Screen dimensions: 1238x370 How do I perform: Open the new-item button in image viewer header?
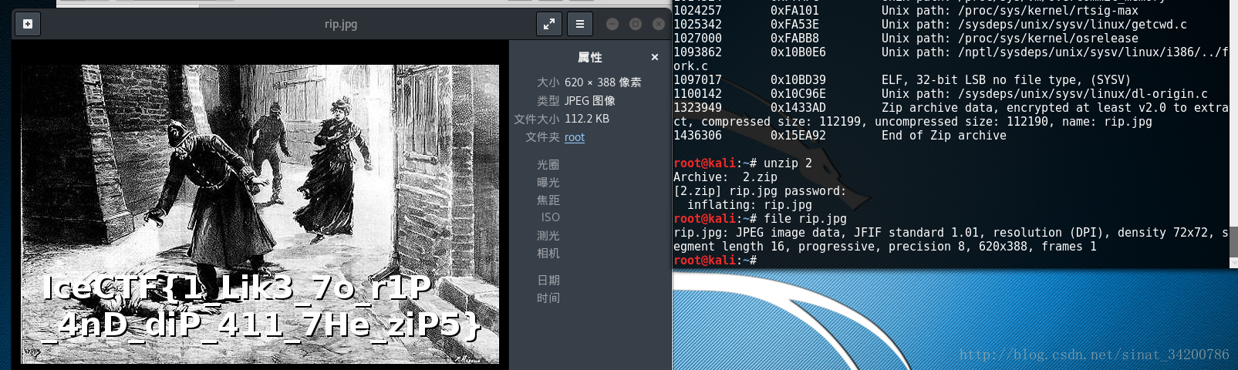28,24
